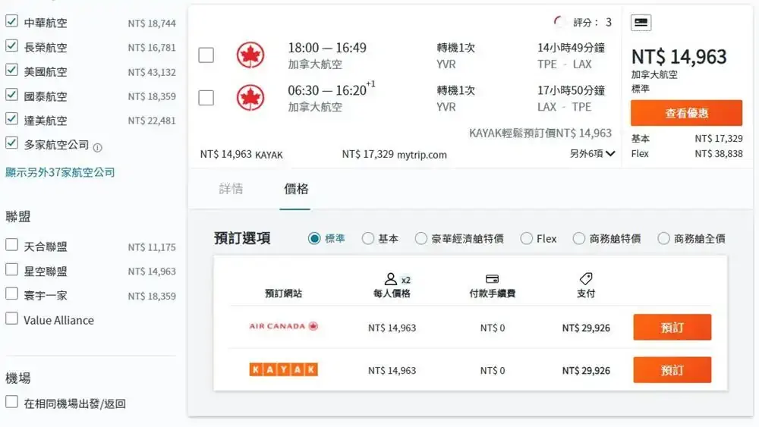The width and height of the screenshot is (759, 427).
Task: Open the 顯示另外37家航空公司 link
Action: pyautogui.click(x=60, y=172)
